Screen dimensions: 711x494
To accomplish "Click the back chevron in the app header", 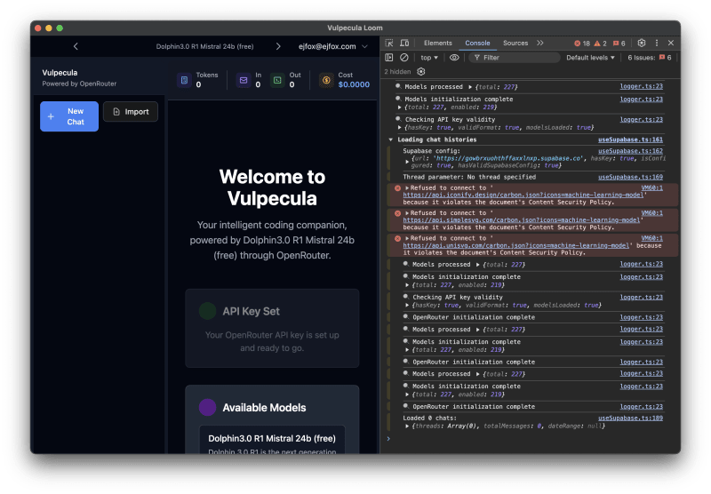I will tap(76, 46).
